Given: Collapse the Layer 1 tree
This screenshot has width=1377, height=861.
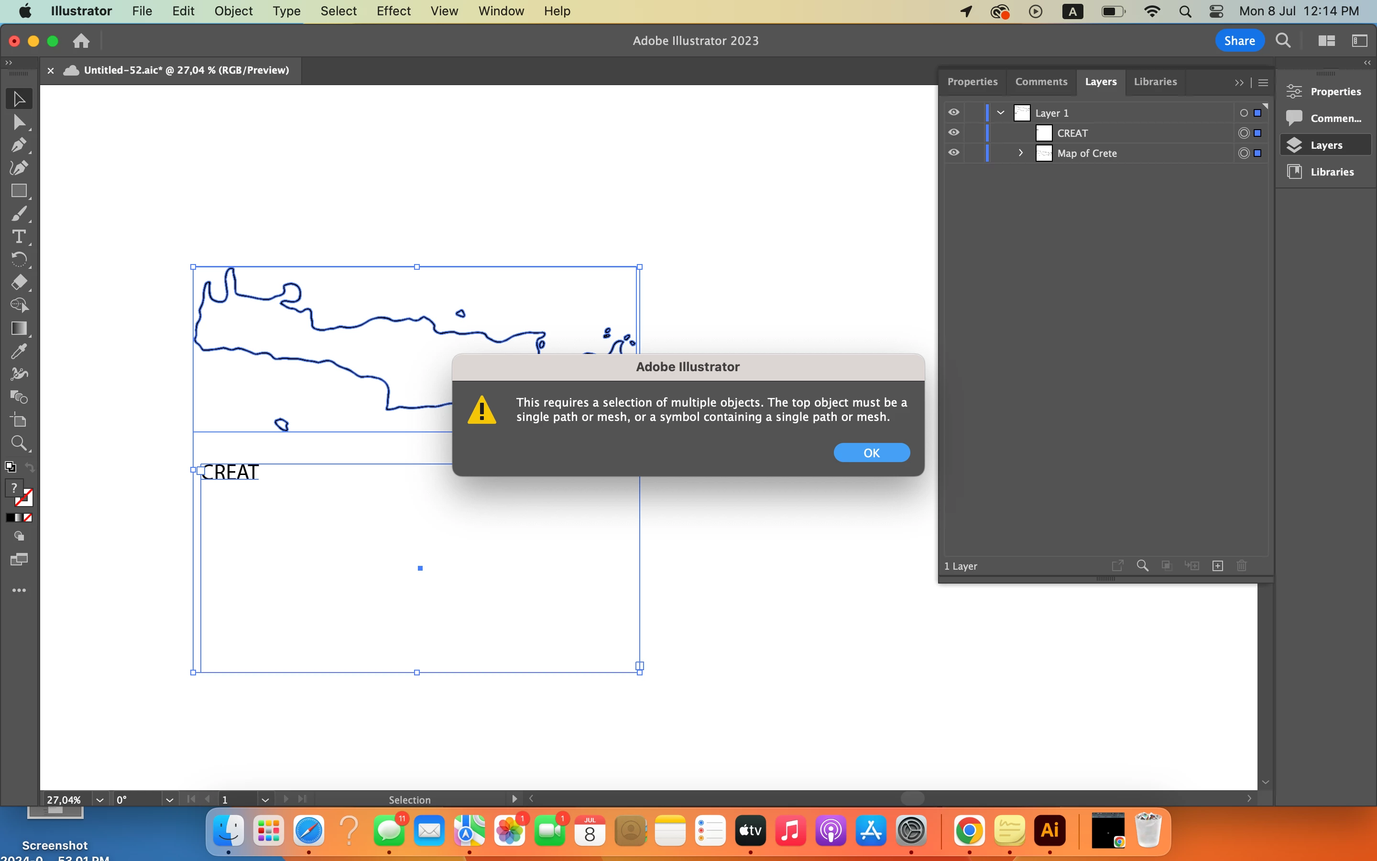Looking at the screenshot, I should click(1000, 113).
